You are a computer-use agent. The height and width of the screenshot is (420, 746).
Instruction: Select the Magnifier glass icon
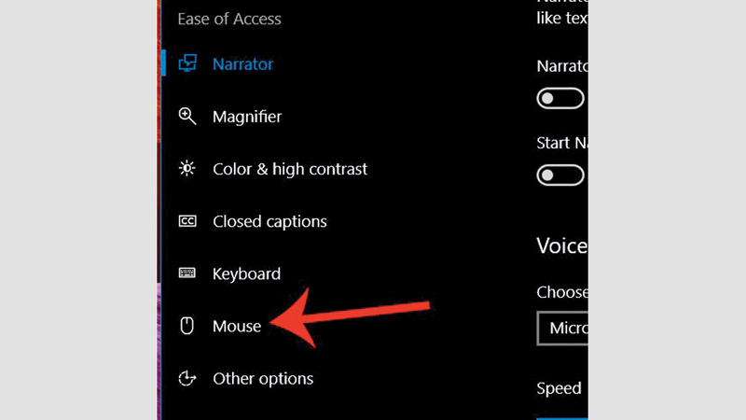tap(187, 117)
